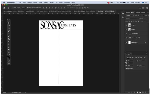Select the Paint Bucket tool
This screenshot has width=150, height=96.
point(8,39)
